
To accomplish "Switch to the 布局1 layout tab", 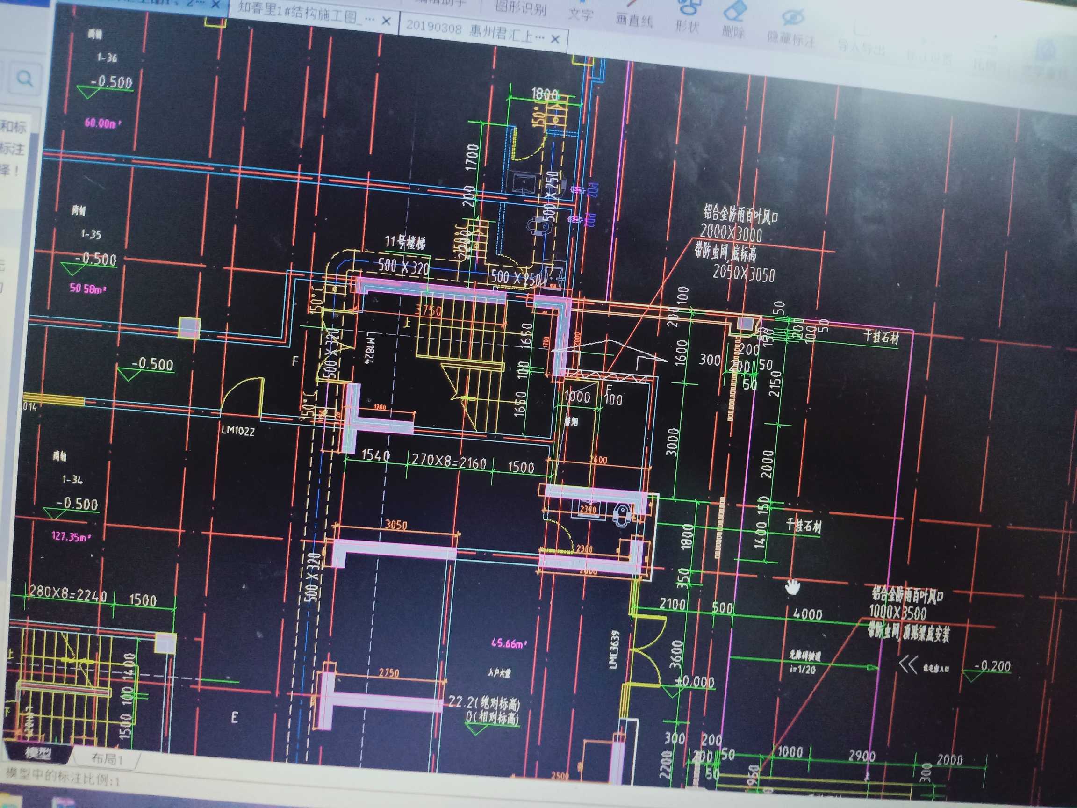I will point(107,758).
